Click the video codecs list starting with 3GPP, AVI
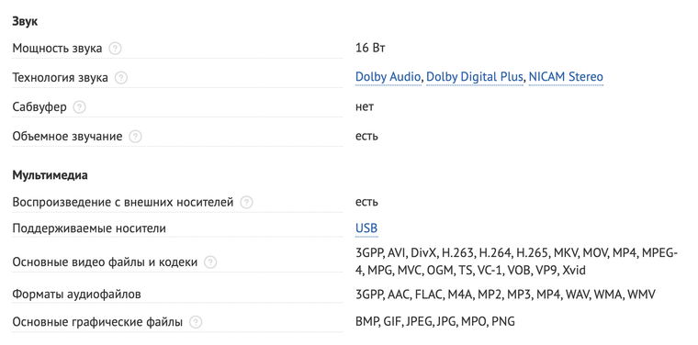The height and width of the screenshot is (345, 698). [516, 262]
